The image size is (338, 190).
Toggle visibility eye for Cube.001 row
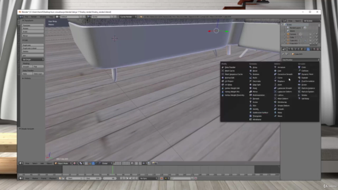[311, 40]
